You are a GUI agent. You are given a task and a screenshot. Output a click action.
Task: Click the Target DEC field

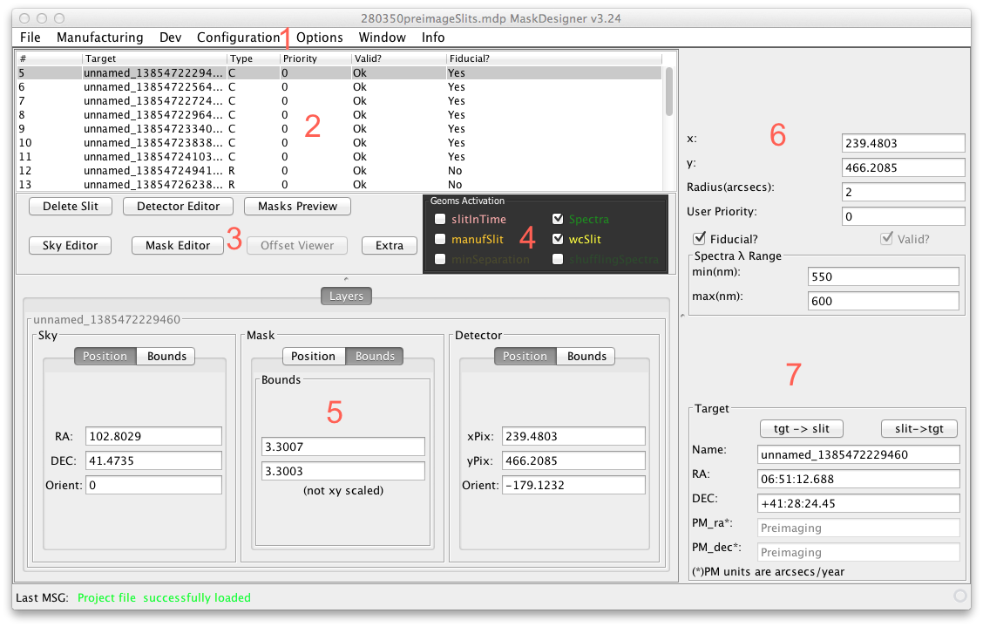click(858, 503)
